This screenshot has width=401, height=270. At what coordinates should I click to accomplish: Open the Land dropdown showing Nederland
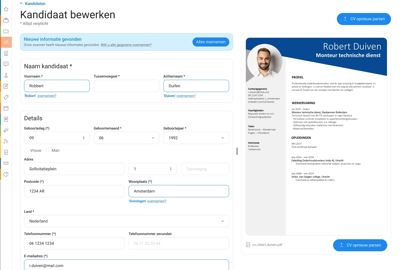coord(126,221)
